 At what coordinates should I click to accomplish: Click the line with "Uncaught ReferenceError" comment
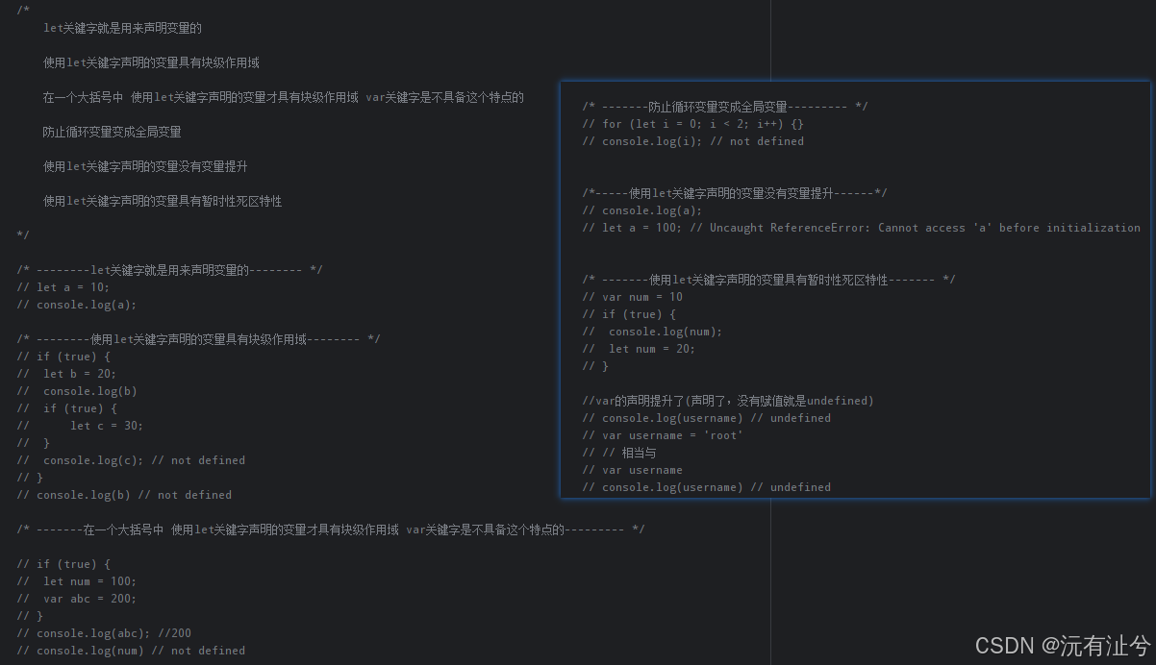[x=861, y=228]
